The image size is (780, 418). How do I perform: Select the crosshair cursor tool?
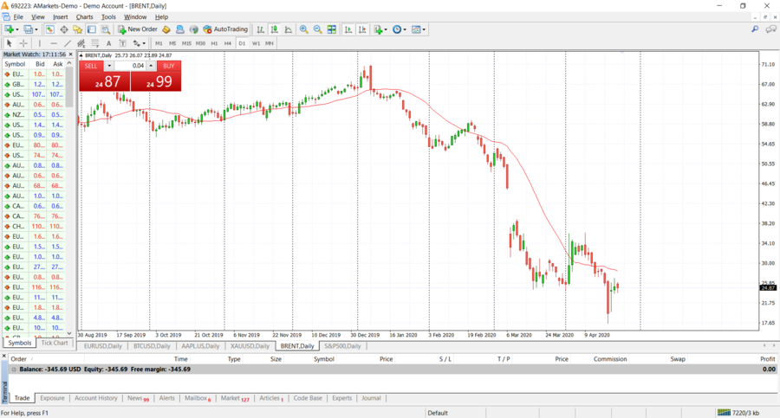(x=23, y=43)
